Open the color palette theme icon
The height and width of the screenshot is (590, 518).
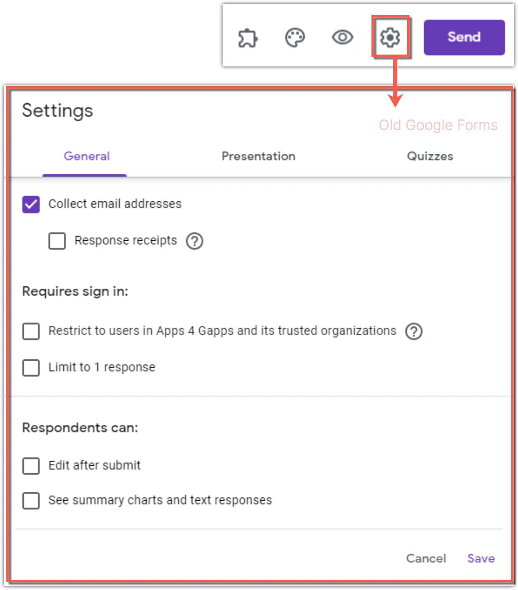pyautogui.click(x=295, y=38)
